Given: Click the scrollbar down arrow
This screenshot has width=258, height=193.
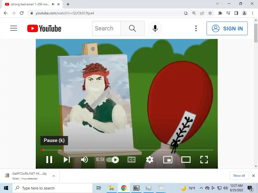Looking at the screenshot, I should pyautogui.click(x=256, y=166).
